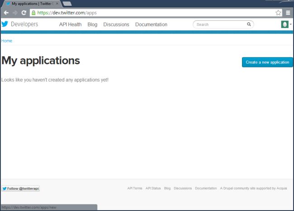Go to Discussions in the top nav

click(116, 24)
